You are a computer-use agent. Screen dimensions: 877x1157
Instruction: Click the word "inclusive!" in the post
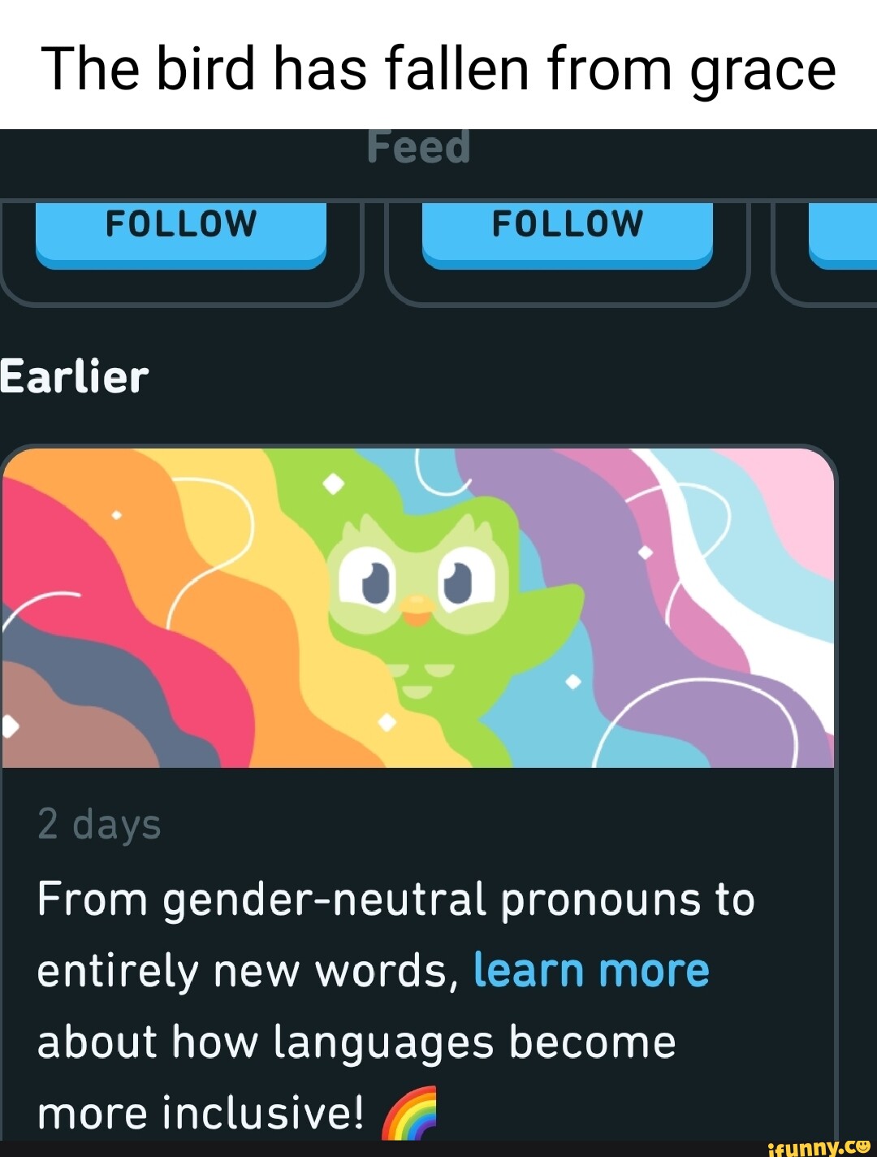(x=263, y=1113)
